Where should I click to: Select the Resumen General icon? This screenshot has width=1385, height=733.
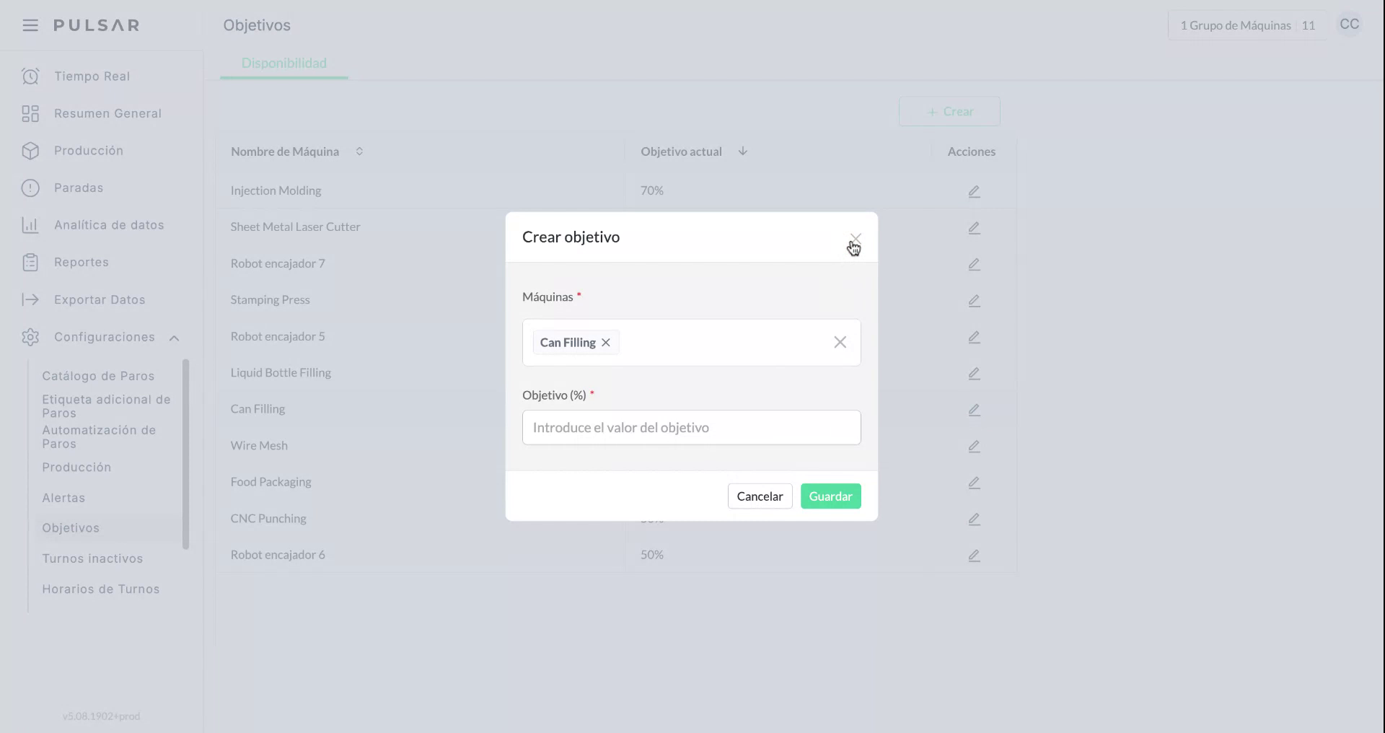pyautogui.click(x=30, y=113)
